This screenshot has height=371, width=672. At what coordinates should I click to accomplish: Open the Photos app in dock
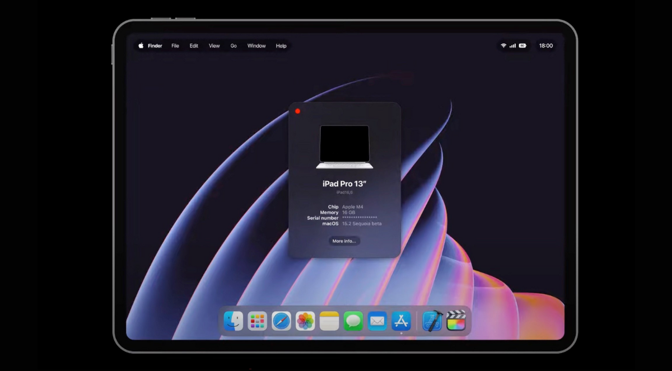305,321
